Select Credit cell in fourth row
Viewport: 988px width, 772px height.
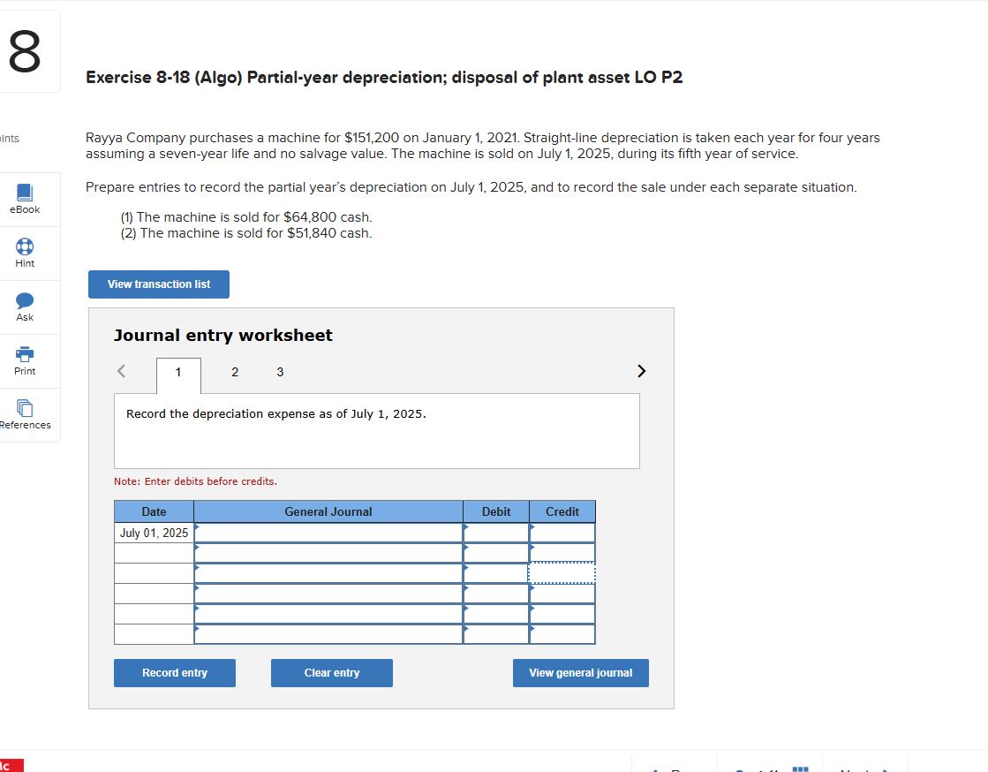point(562,594)
